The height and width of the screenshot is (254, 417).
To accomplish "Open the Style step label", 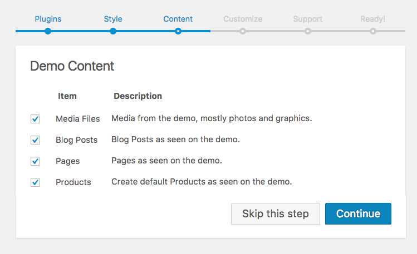I will 113,19.
